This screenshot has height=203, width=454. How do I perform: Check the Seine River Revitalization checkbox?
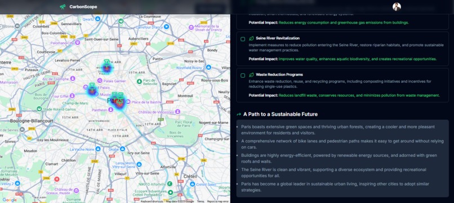(243, 39)
